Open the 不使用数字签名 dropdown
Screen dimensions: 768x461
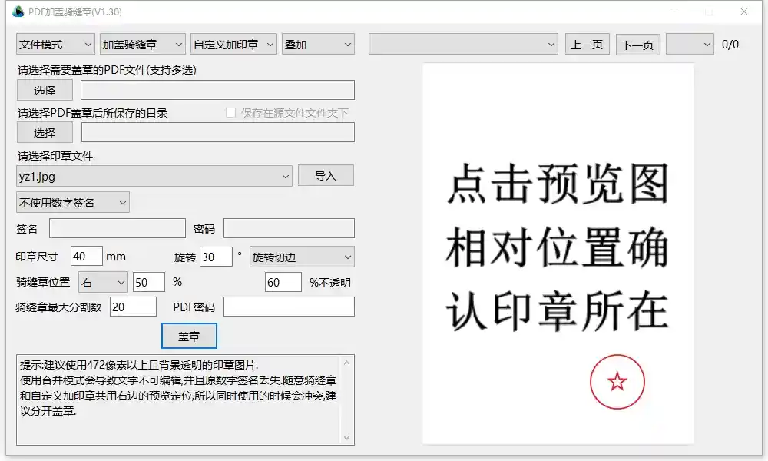[x=72, y=202]
